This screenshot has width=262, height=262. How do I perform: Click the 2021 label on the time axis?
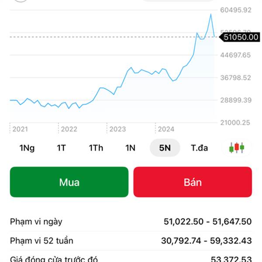[20, 129]
